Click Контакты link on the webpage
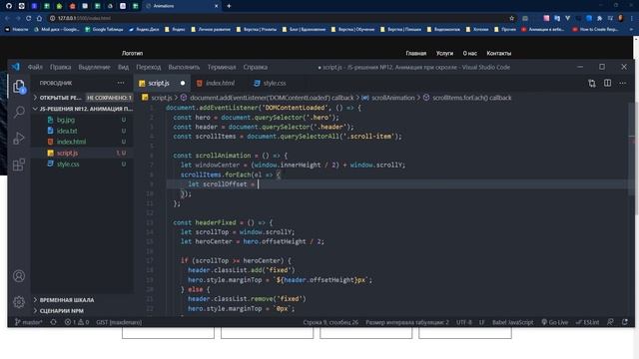639x359 pixels. click(x=498, y=53)
